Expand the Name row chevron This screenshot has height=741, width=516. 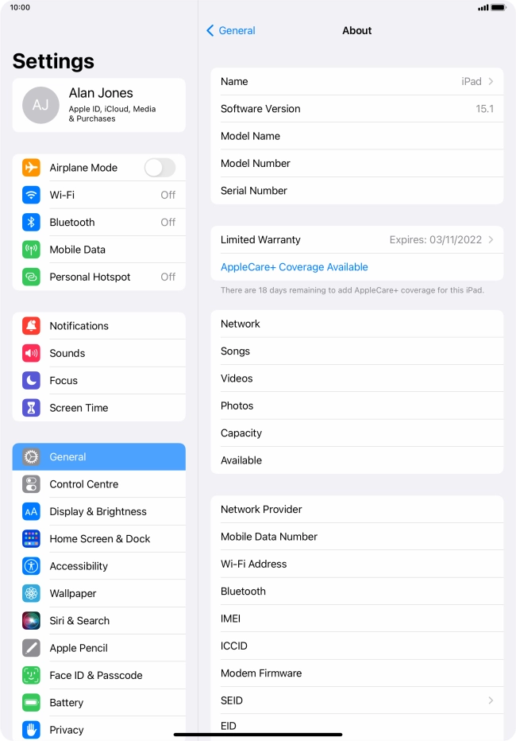coord(491,81)
